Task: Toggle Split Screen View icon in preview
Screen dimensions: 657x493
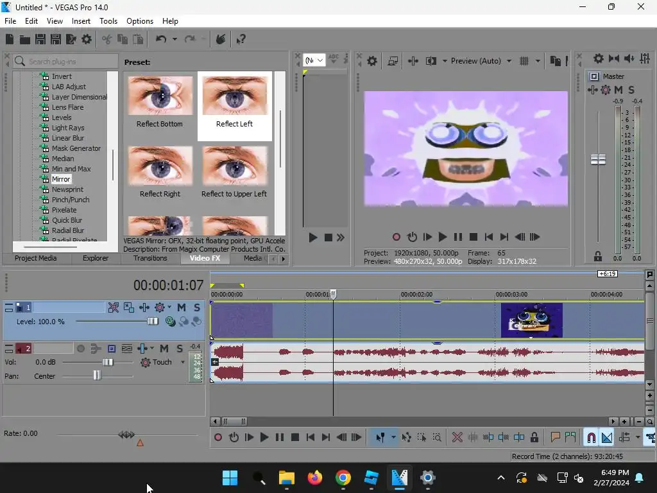Action: (431, 61)
